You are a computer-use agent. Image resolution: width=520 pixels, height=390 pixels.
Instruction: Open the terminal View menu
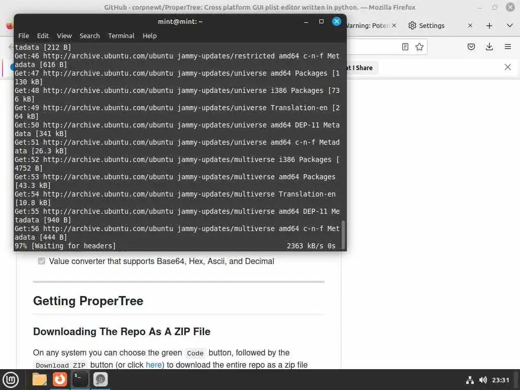[64, 36]
